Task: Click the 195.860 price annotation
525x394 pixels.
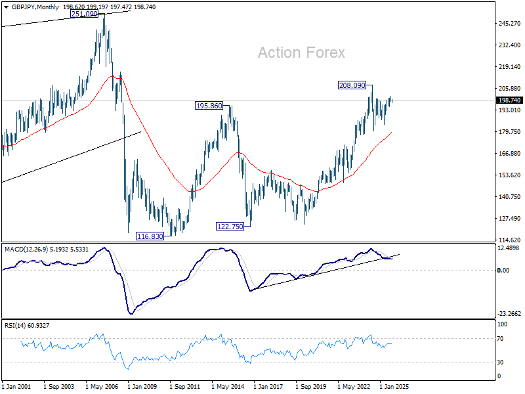Action: point(209,106)
